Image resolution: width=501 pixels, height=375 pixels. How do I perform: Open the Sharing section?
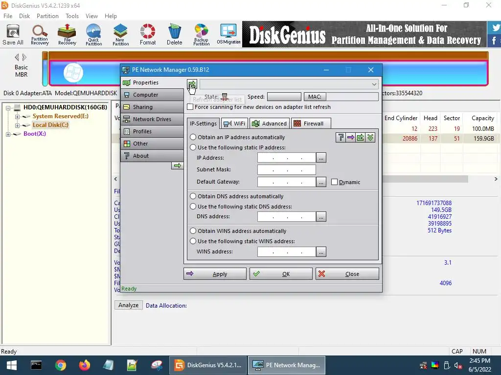coord(152,107)
